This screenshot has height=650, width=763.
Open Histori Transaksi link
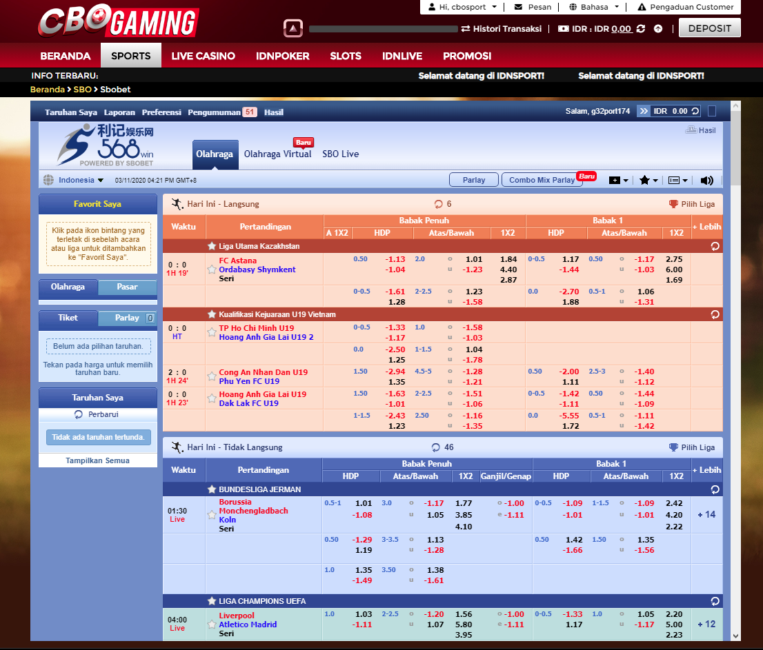[502, 29]
